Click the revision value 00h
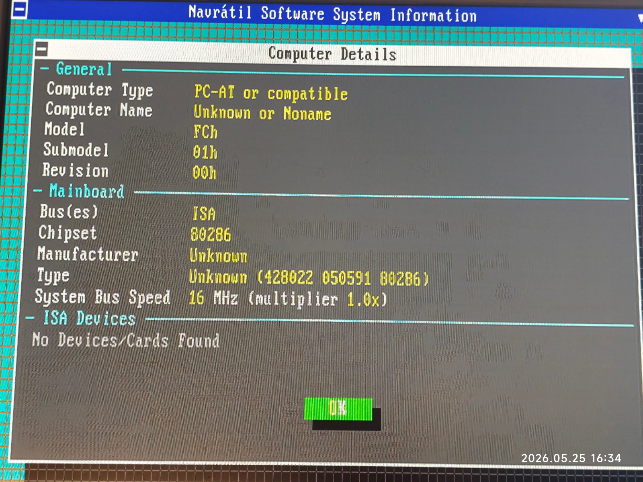The image size is (643, 482). [x=204, y=173]
